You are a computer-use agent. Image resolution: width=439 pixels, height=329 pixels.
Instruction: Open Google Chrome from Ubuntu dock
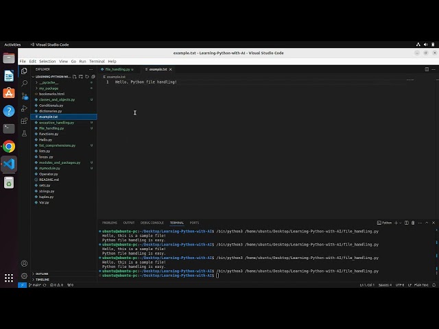click(x=9, y=146)
